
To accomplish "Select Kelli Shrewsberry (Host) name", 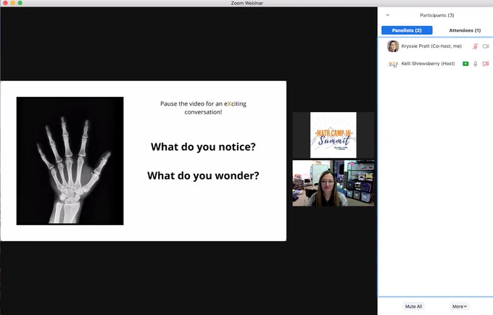I will pos(428,64).
